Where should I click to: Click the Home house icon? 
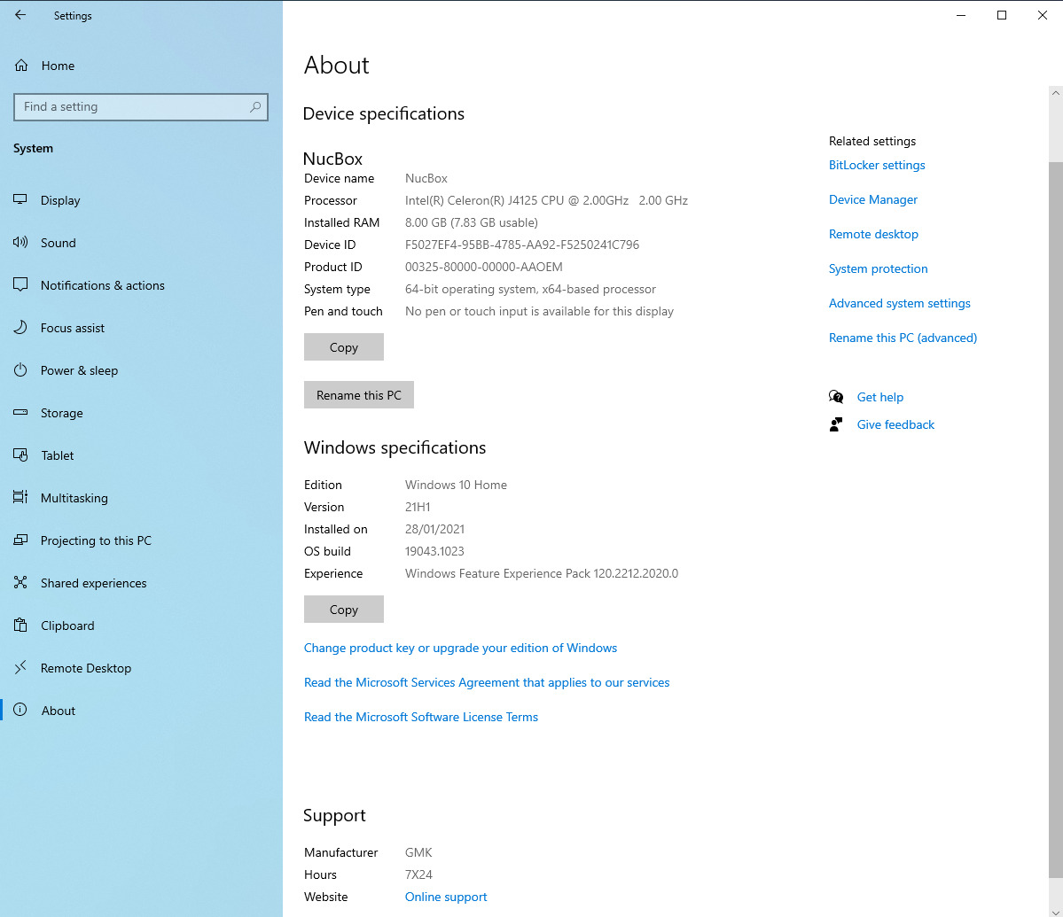pos(21,66)
